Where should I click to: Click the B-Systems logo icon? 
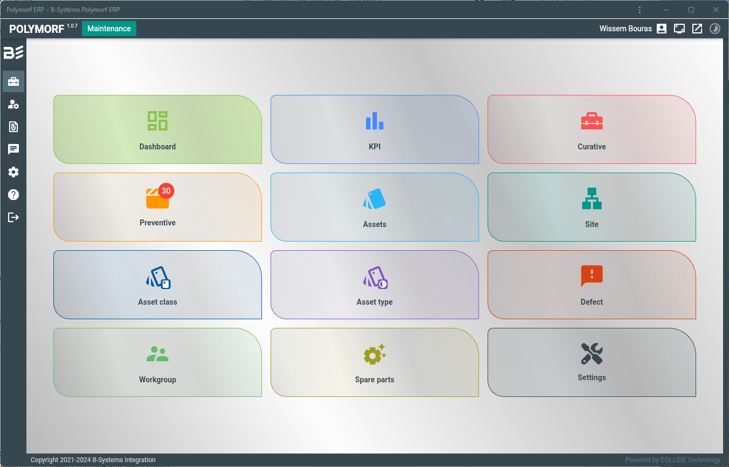[13, 52]
